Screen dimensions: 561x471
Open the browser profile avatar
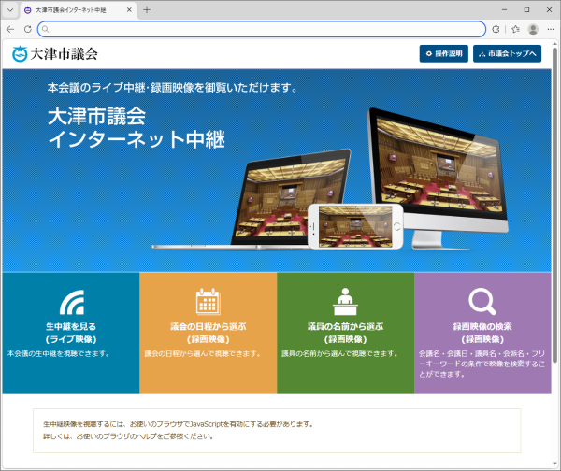point(533,29)
